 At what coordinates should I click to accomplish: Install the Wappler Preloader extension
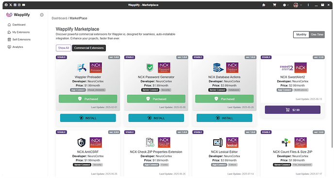(x=88, y=118)
